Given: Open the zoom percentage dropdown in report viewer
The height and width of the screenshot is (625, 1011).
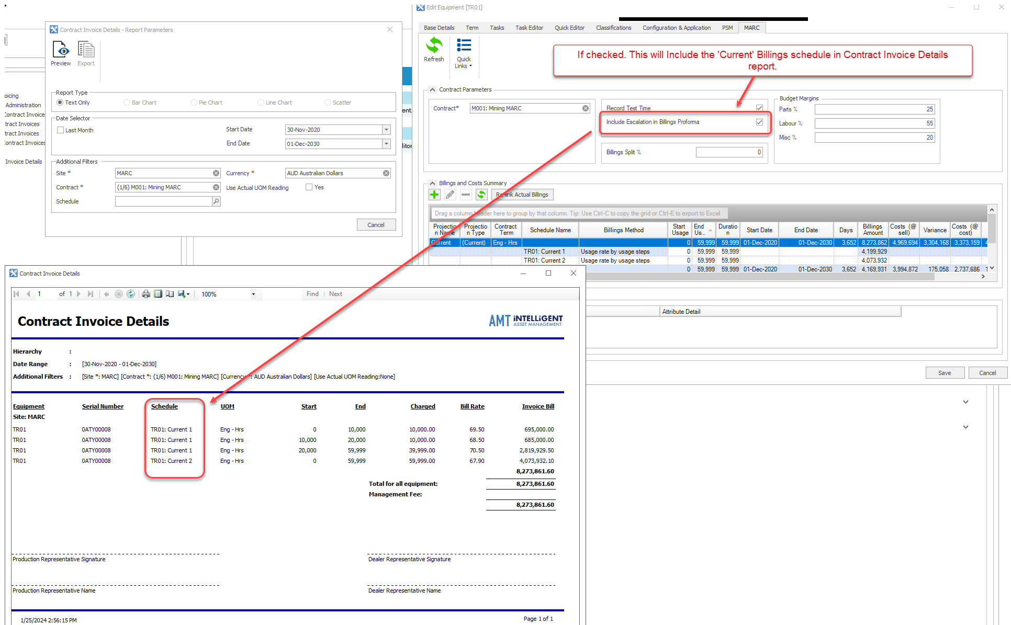Looking at the screenshot, I should pyautogui.click(x=254, y=294).
